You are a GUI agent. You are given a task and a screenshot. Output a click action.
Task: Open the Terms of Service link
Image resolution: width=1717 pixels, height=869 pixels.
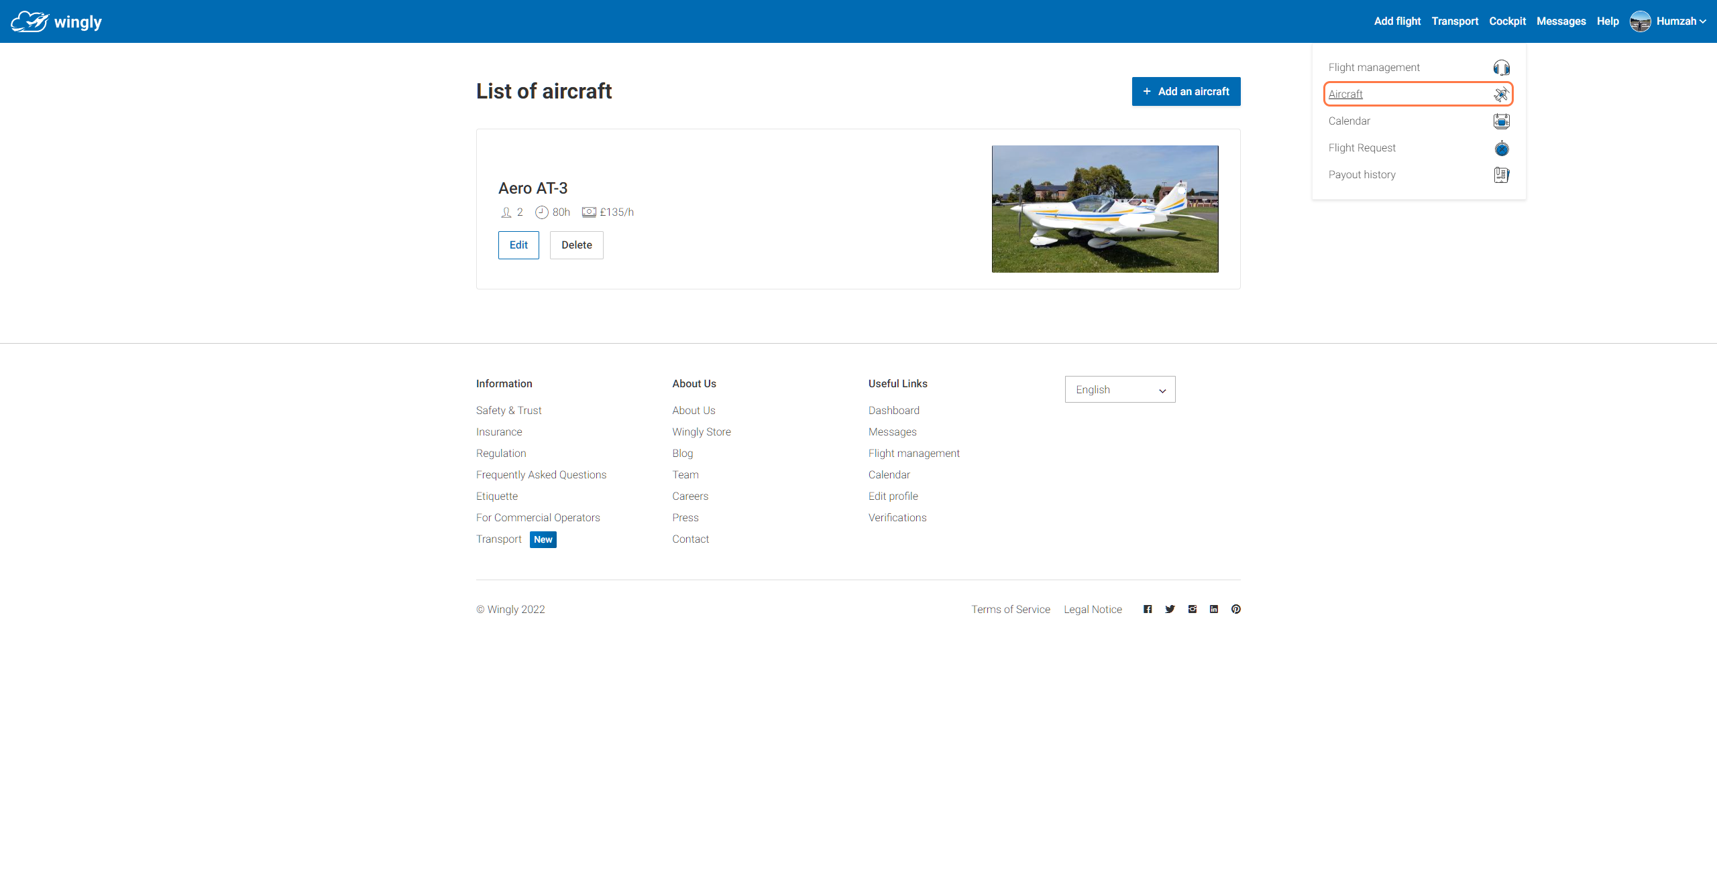1011,610
